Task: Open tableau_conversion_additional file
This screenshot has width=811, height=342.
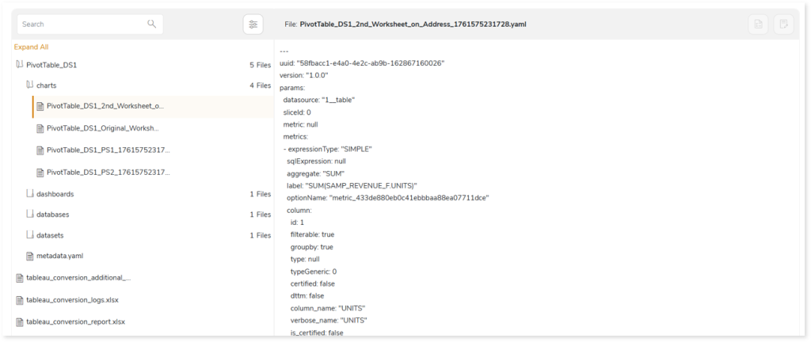Action: [x=78, y=278]
